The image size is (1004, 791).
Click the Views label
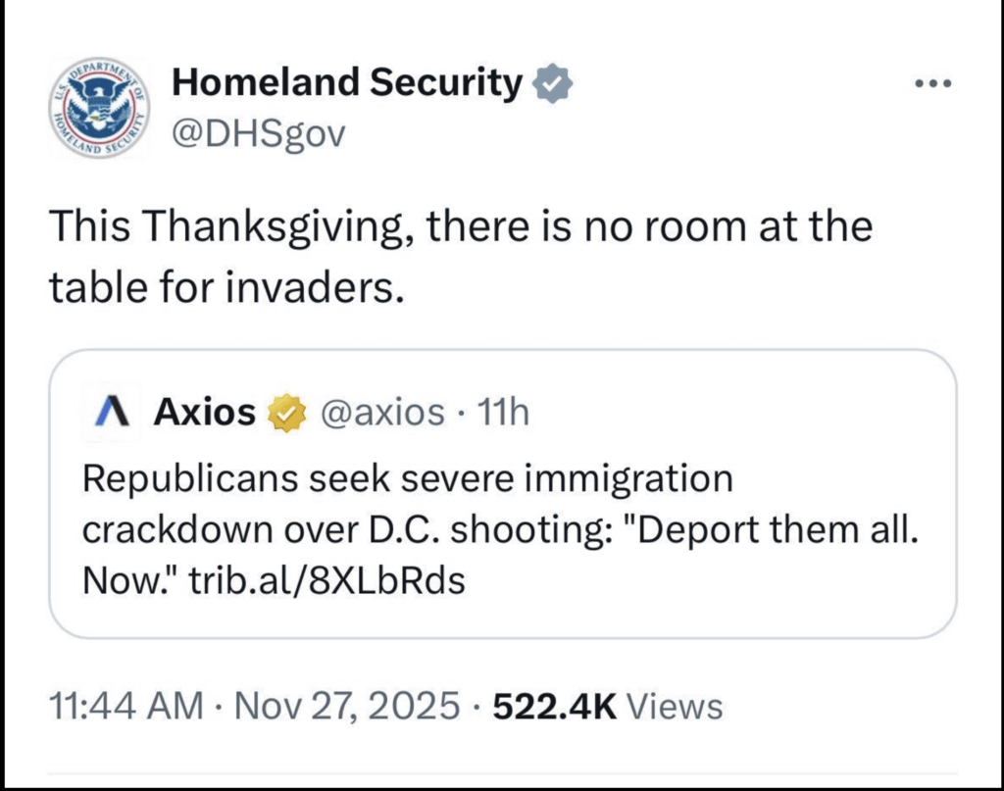tap(674, 707)
